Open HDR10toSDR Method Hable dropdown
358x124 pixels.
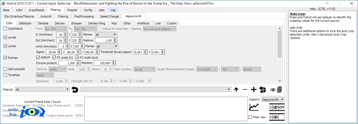tap(58, 69)
